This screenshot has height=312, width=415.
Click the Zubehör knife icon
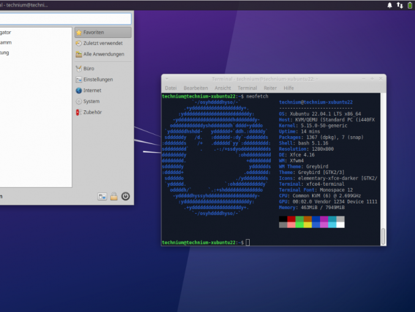[78, 112]
